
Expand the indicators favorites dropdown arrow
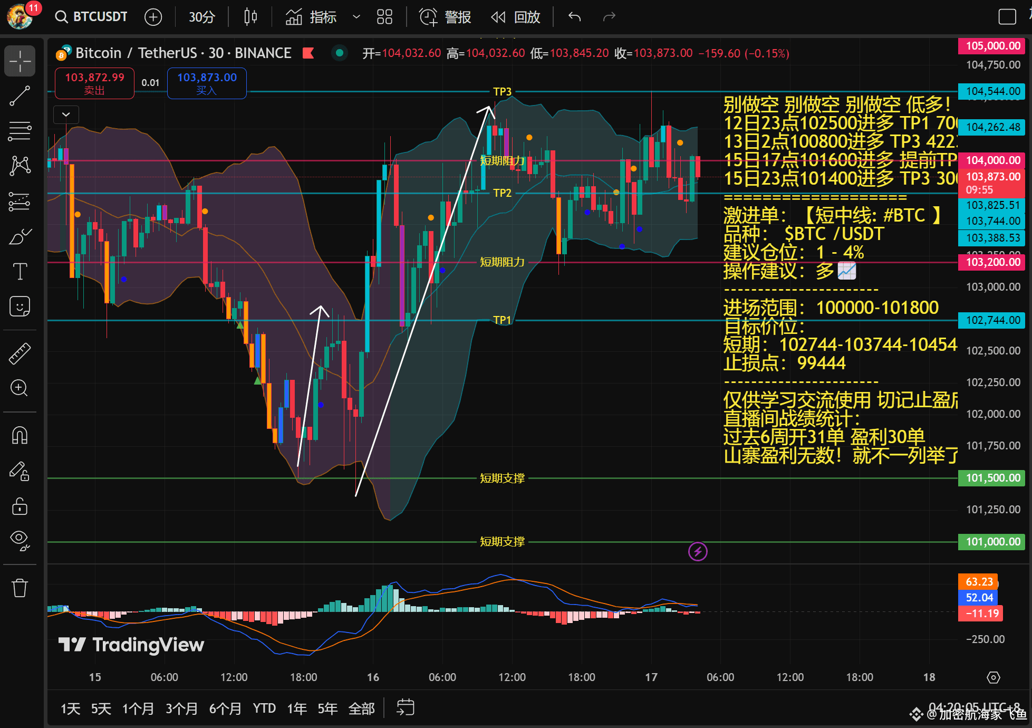pos(356,17)
